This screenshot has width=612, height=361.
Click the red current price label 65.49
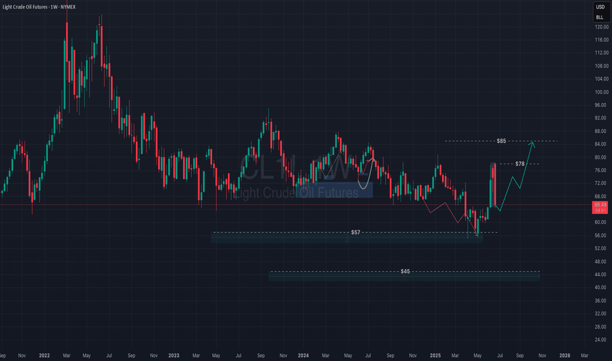[600, 207]
